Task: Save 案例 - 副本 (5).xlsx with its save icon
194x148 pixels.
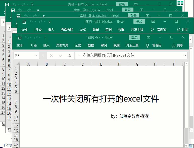Action: [x=13, y=10]
